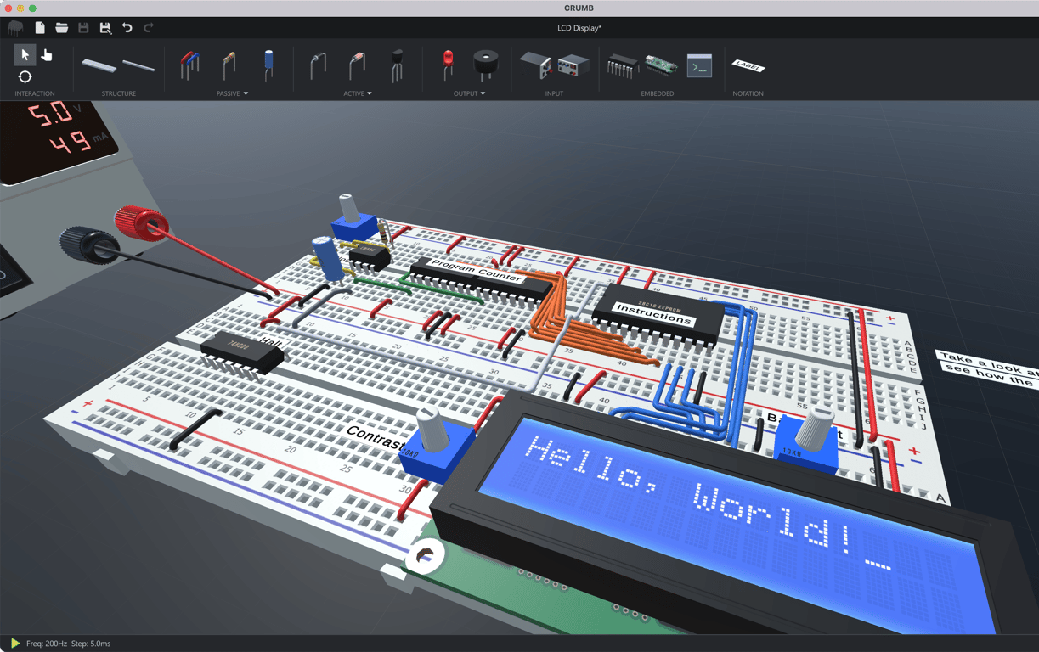The width and height of the screenshot is (1039, 652).
Task: Select the buzzer output component
Action: (x=485, y=65)
